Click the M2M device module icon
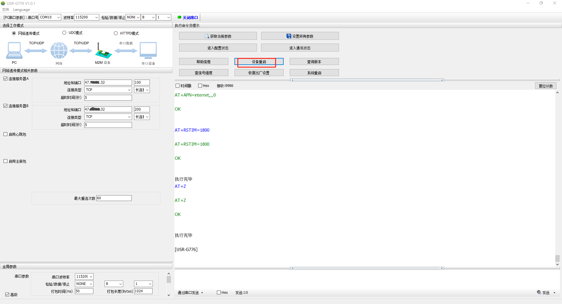This screenshot has height=304, width=562. (x=103, y=51)
